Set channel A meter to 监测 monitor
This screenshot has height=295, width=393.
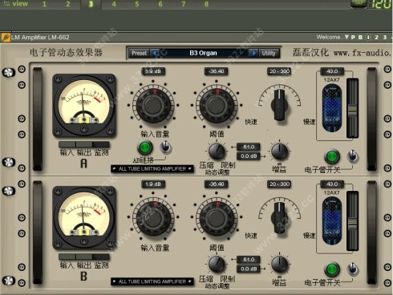click(x=101, y=144)
